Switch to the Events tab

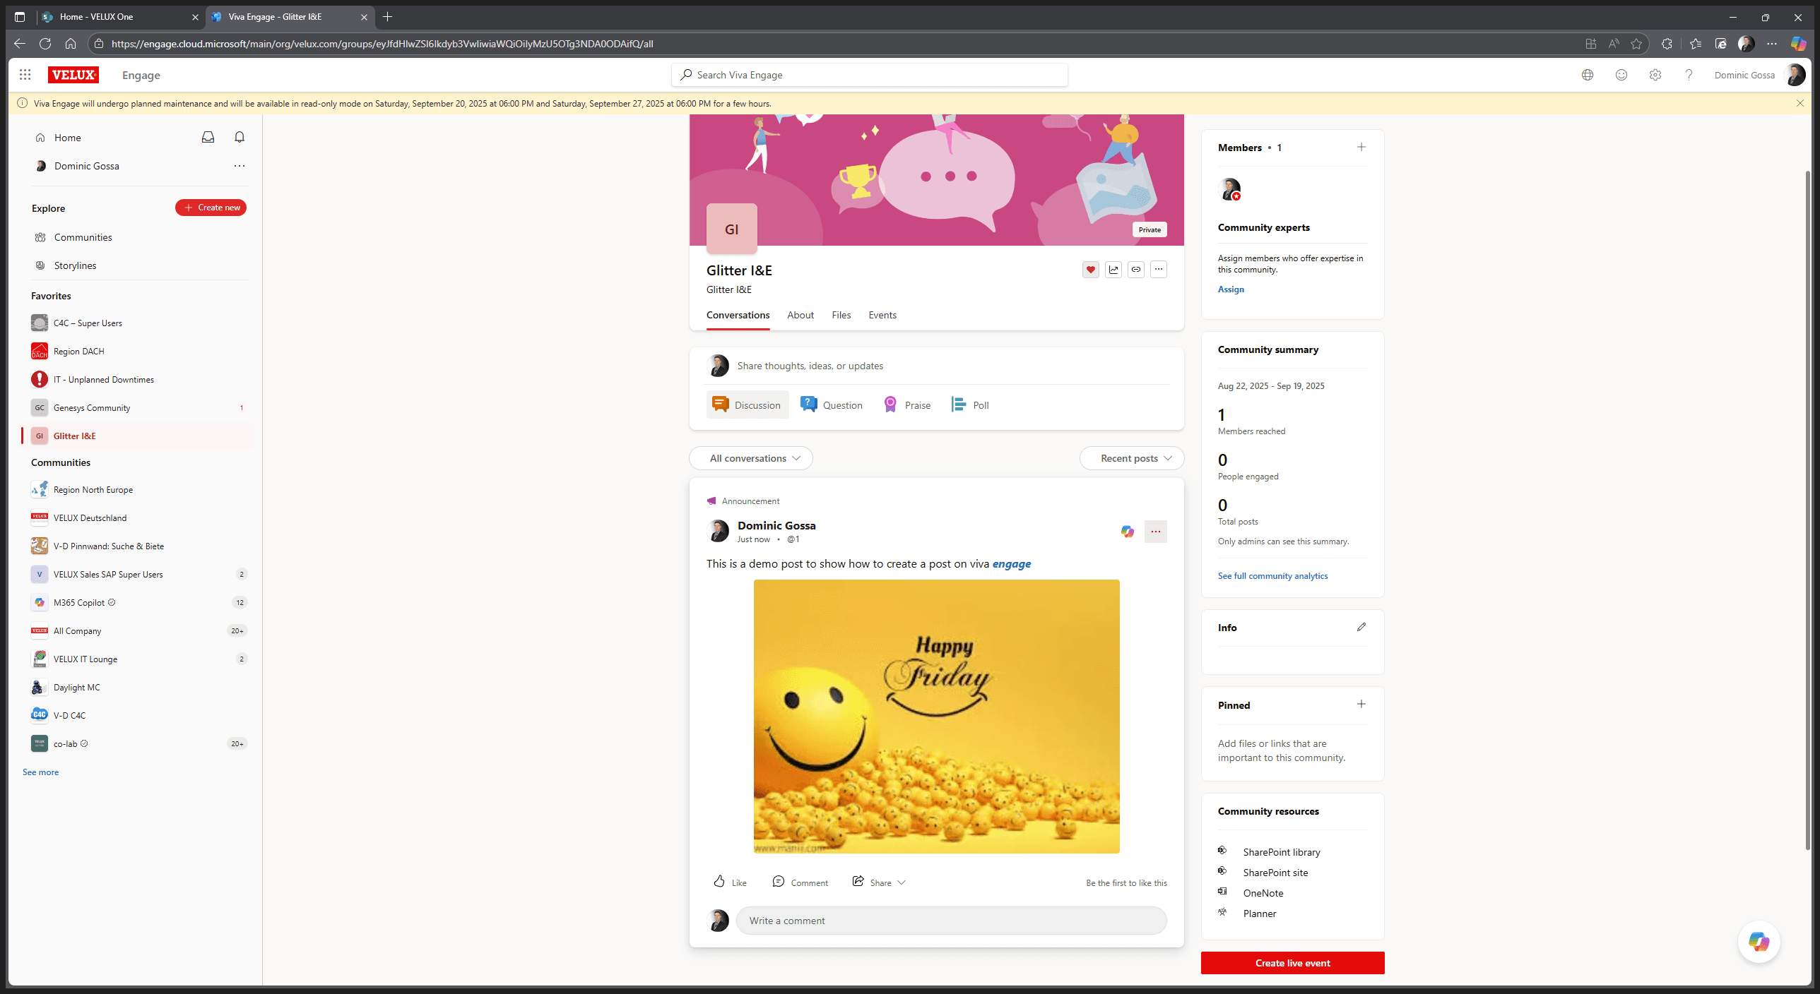882,316
